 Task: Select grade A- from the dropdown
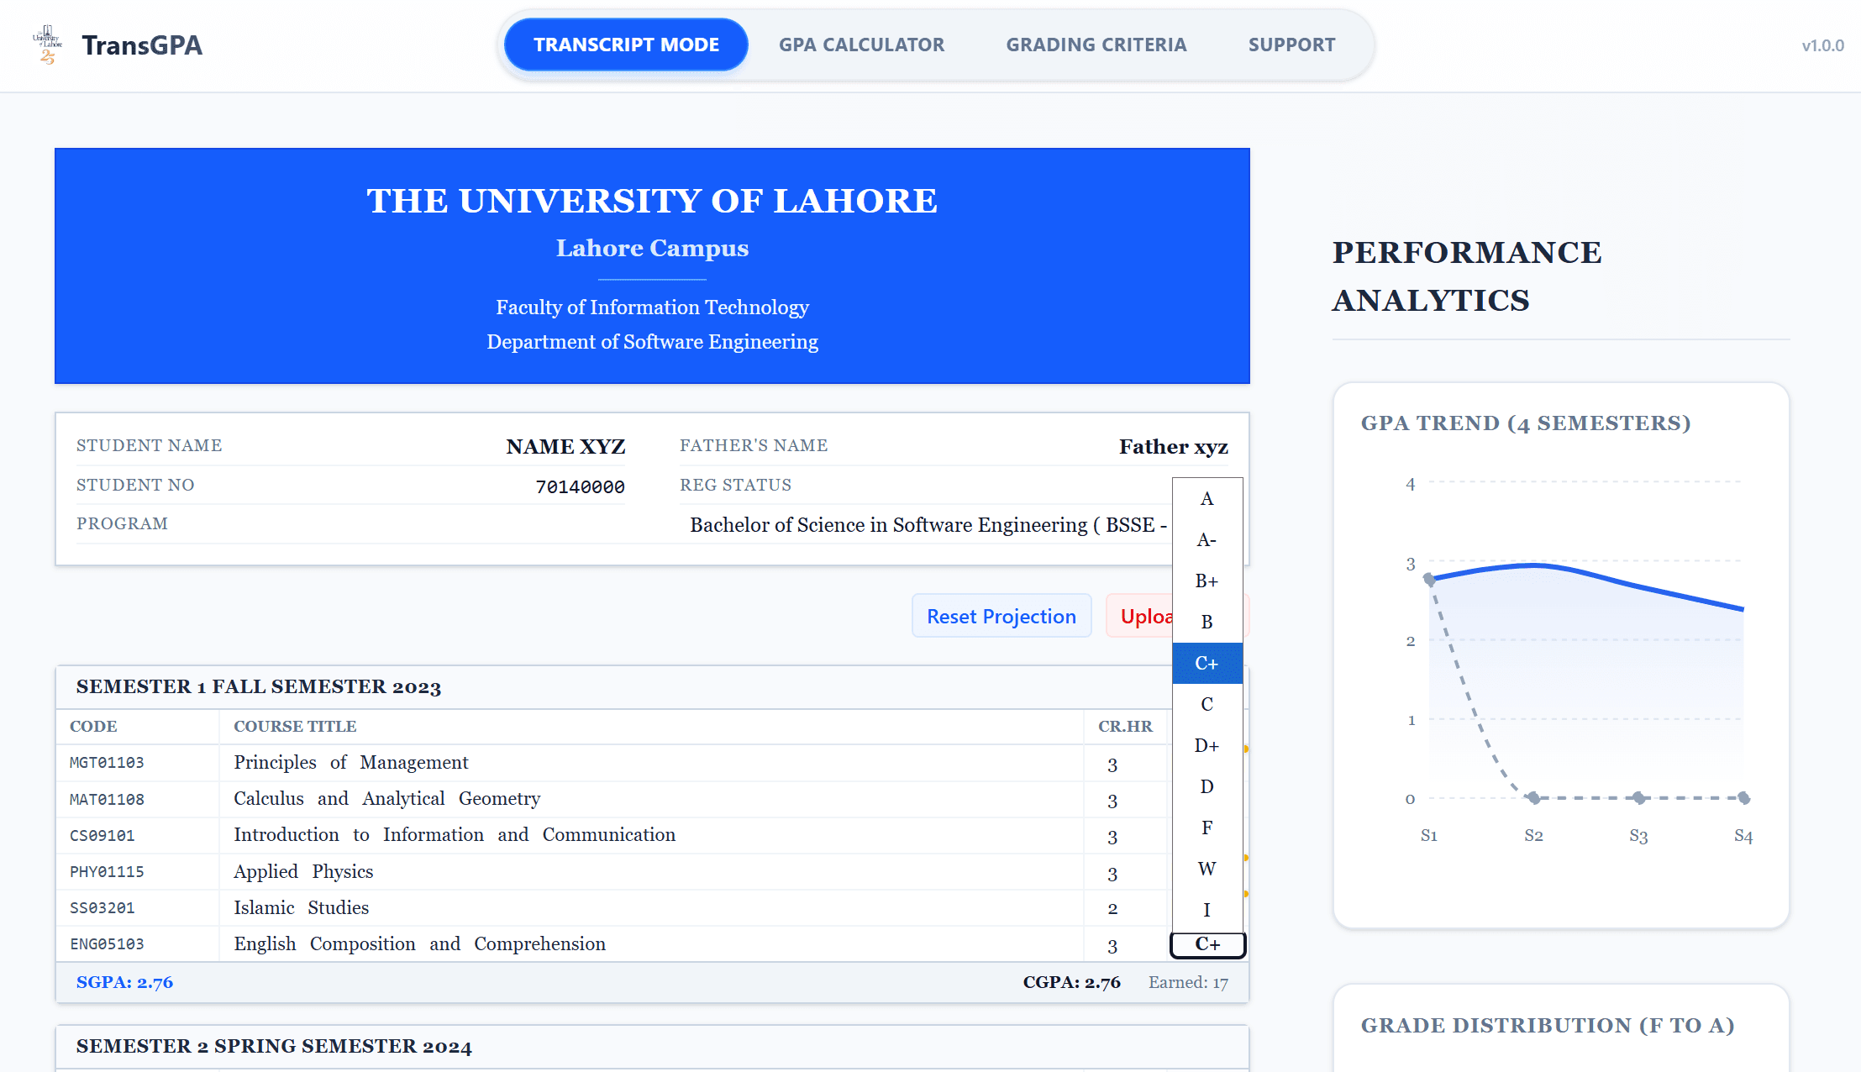point(1206,539)
